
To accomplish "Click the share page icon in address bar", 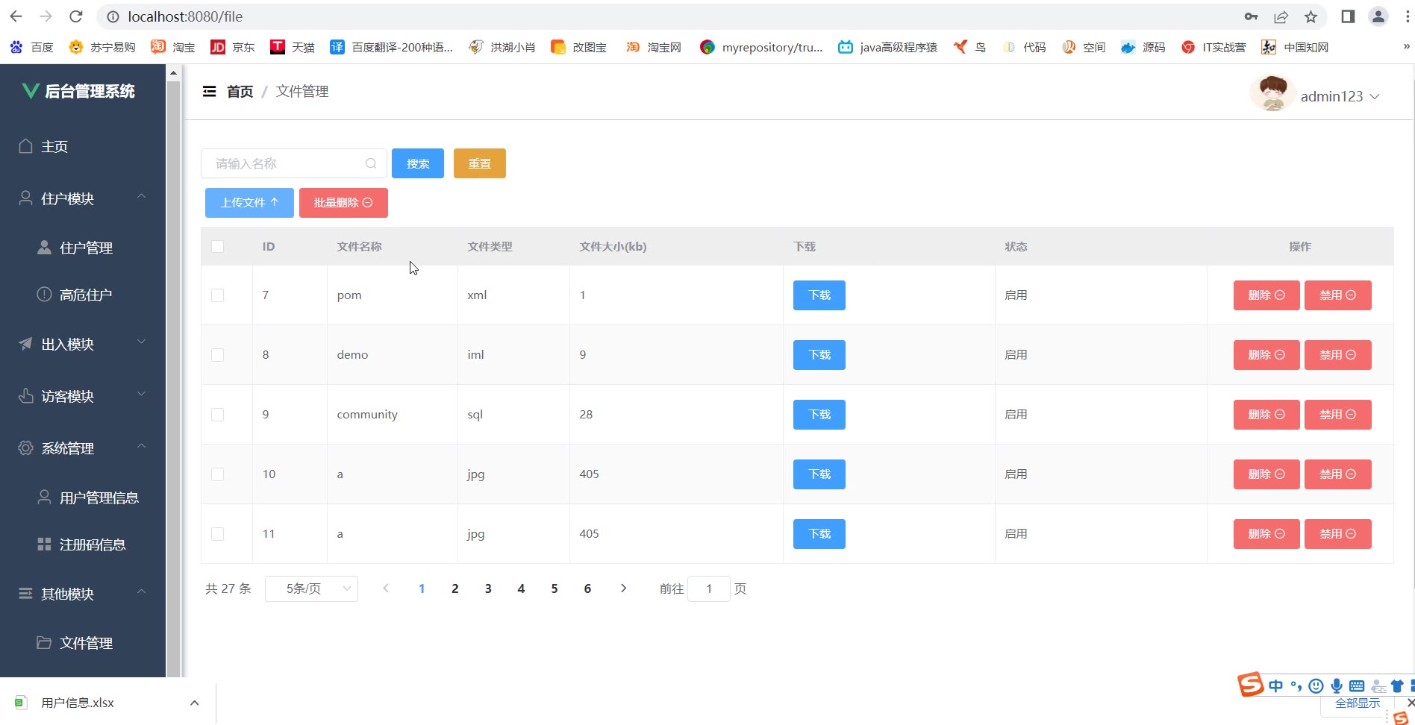I will pyautogui.click(x=1281, y=16).
